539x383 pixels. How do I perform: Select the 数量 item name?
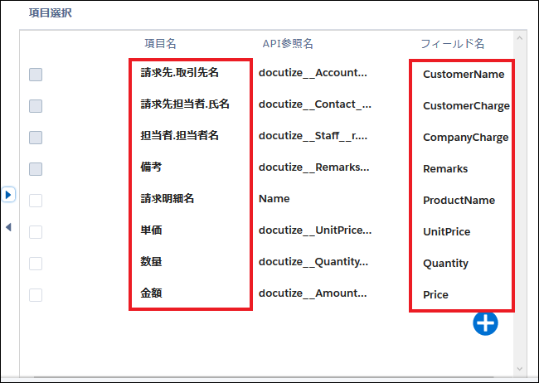coord(151,262)
